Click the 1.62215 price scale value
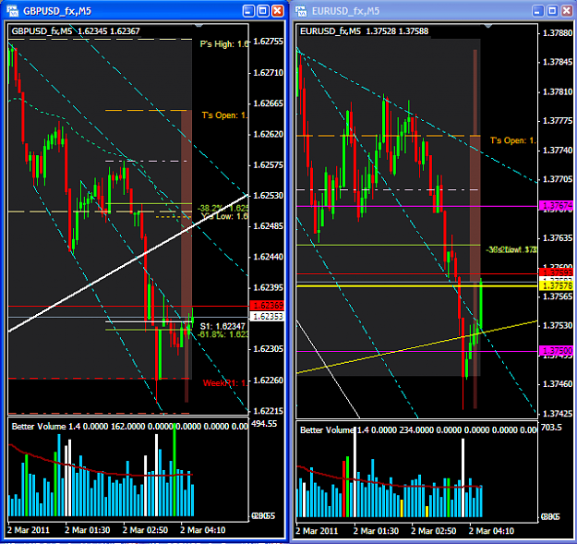Image resolution: width=577 pixels, height=544 pixels. pyautogui.click(x=269, y=411)
